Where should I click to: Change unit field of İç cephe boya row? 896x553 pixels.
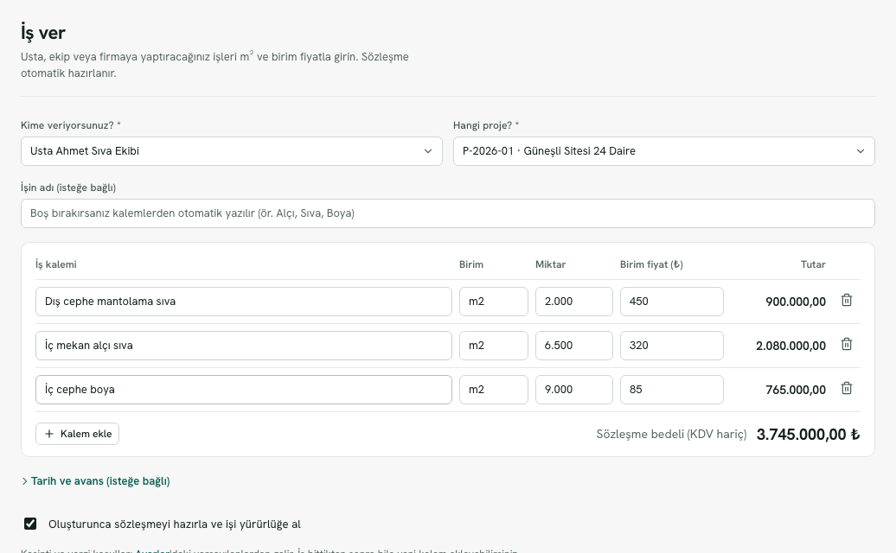494,389
